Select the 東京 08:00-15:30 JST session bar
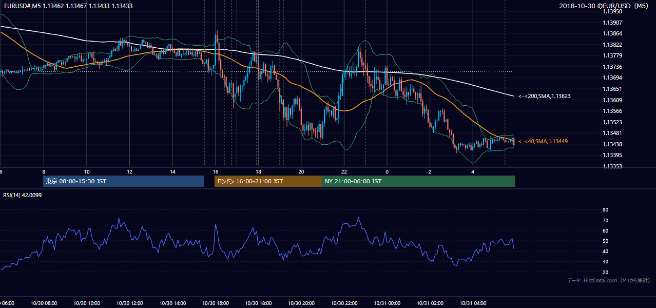The width and height of the screenshot is (656, 308). pyautogui.click(x=123, y=181)
